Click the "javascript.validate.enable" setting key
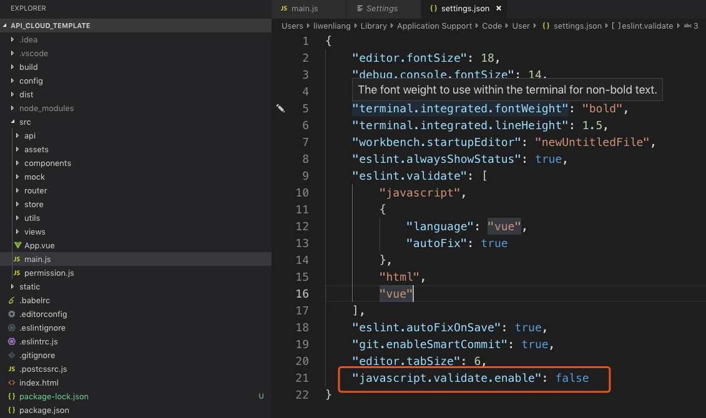Screen dimensions: 706x418 (x=447, y=378)
